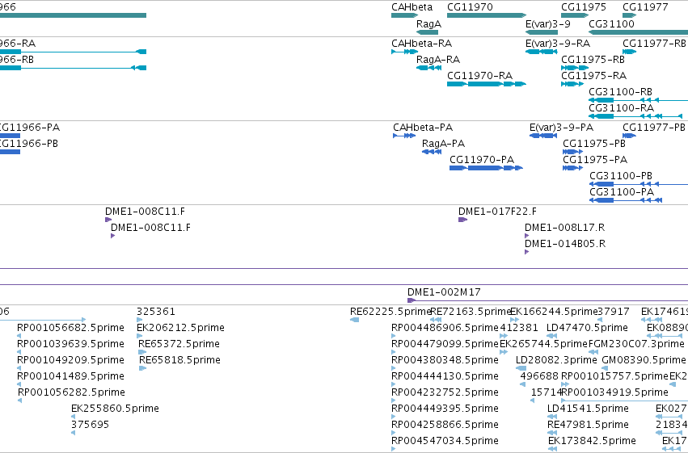Click the E(var)3-9-RA transcript label
This screenshot has height=453, width=688.
558,44
